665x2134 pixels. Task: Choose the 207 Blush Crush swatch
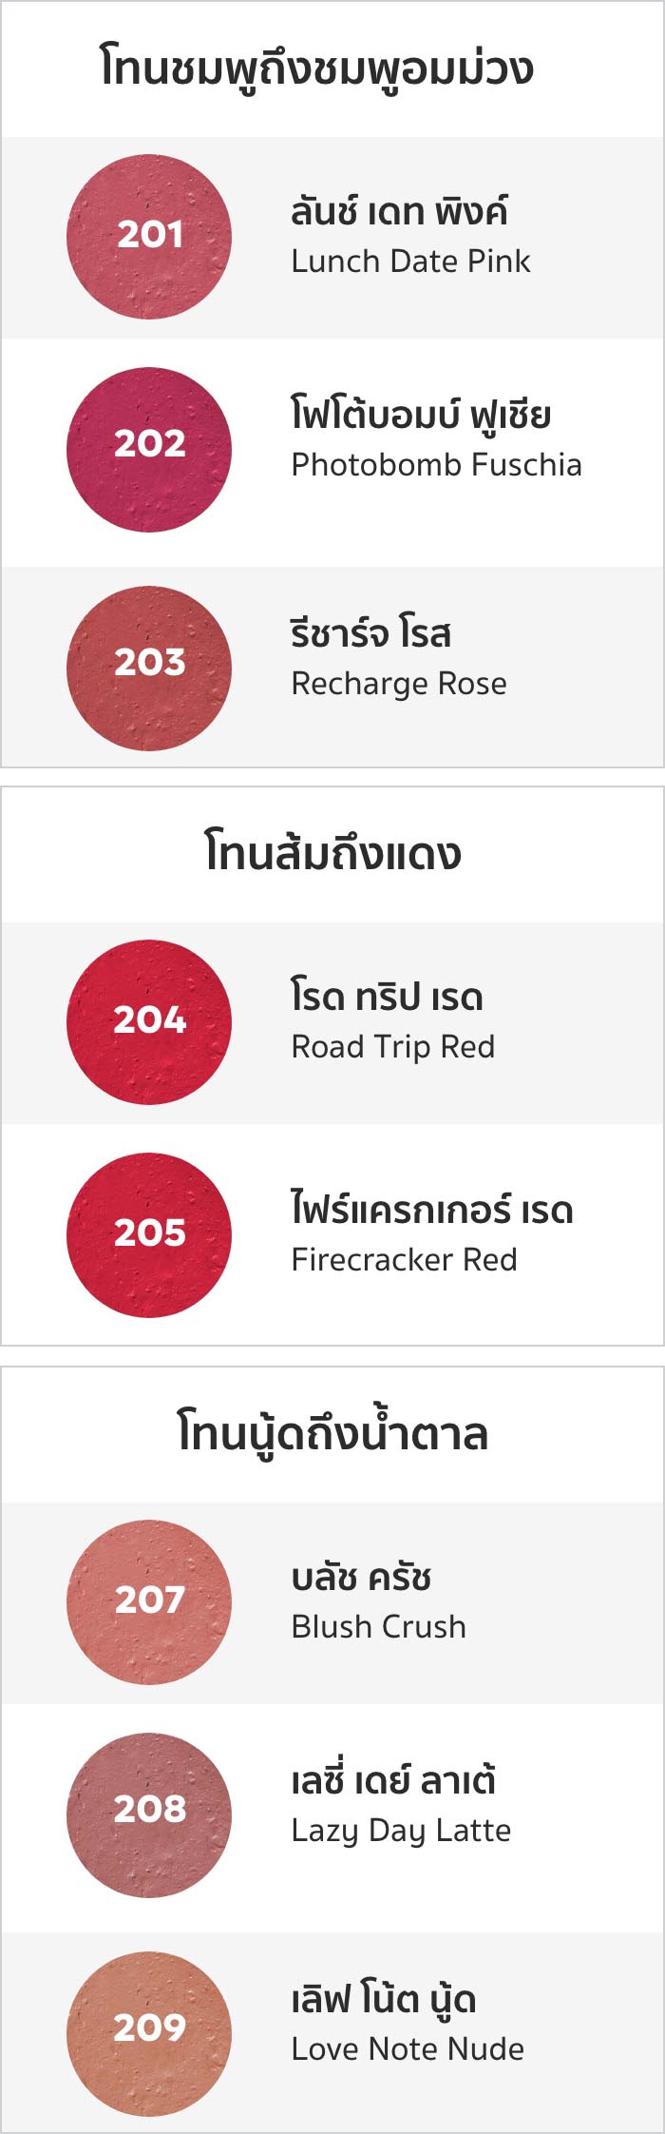tap(149, 1602)
